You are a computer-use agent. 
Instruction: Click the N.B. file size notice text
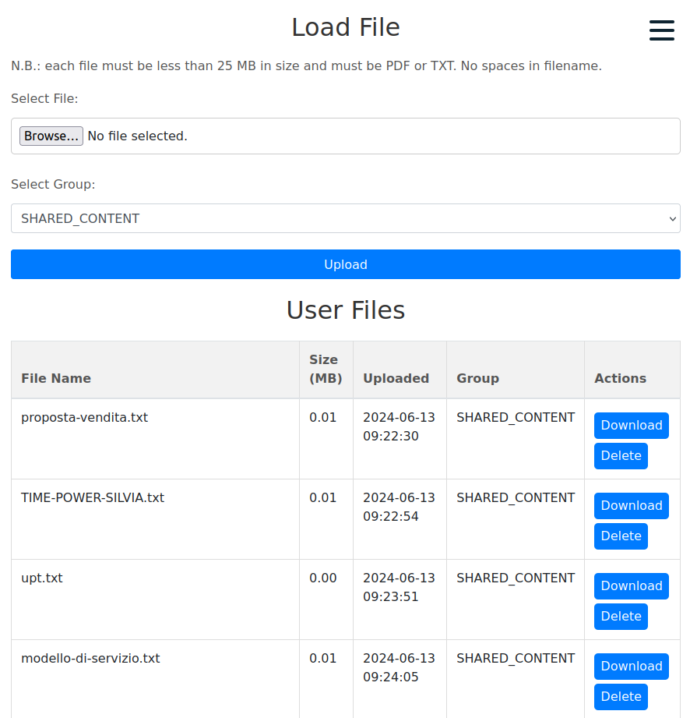click(306, 66)
